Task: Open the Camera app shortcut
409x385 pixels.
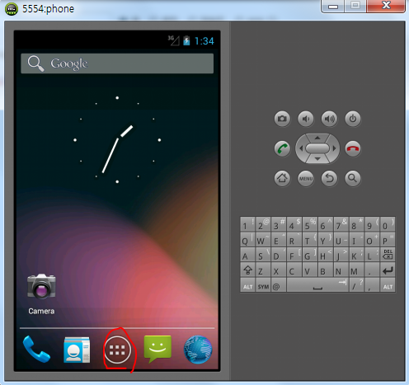Action: pos(41,294)
